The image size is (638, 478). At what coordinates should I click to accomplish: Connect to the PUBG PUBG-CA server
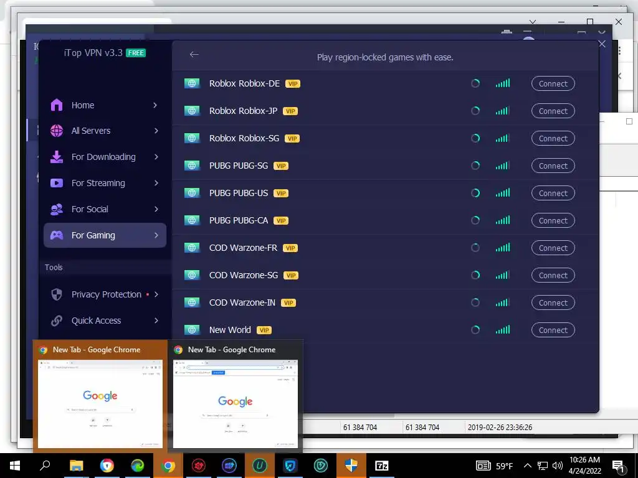click(x=553, y=220)
